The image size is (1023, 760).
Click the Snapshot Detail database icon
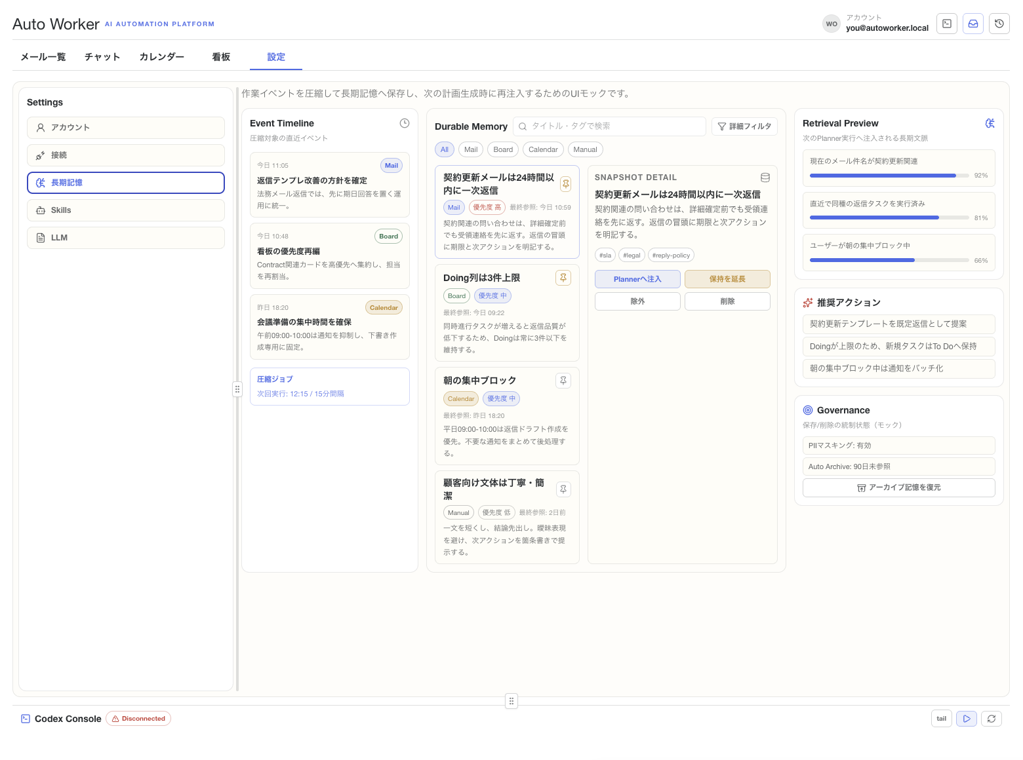point(765,178)
